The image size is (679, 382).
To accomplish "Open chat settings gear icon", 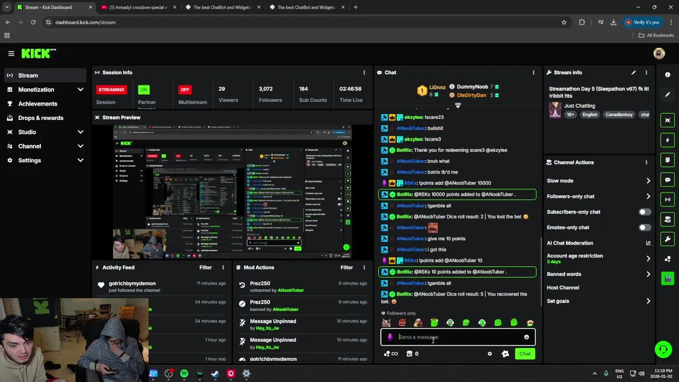I will click(x=490, y=354).
